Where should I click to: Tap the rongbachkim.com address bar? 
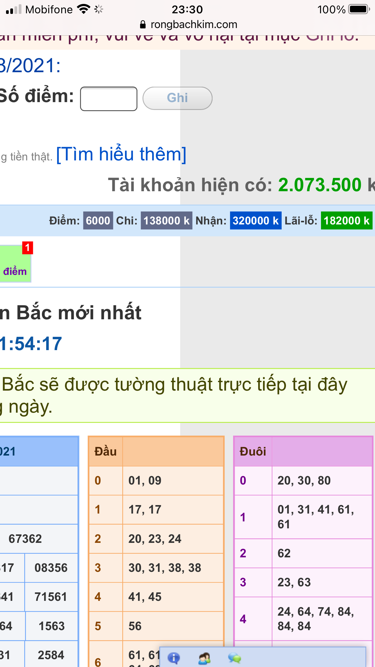point(193,24)
